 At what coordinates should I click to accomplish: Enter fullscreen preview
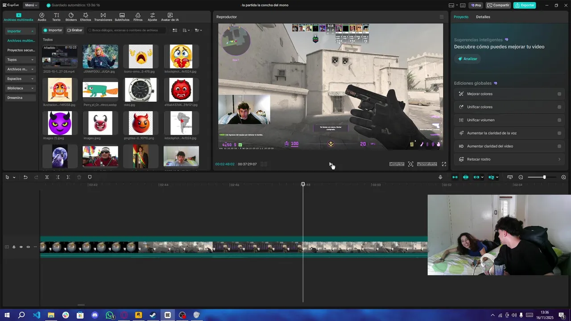444,164
